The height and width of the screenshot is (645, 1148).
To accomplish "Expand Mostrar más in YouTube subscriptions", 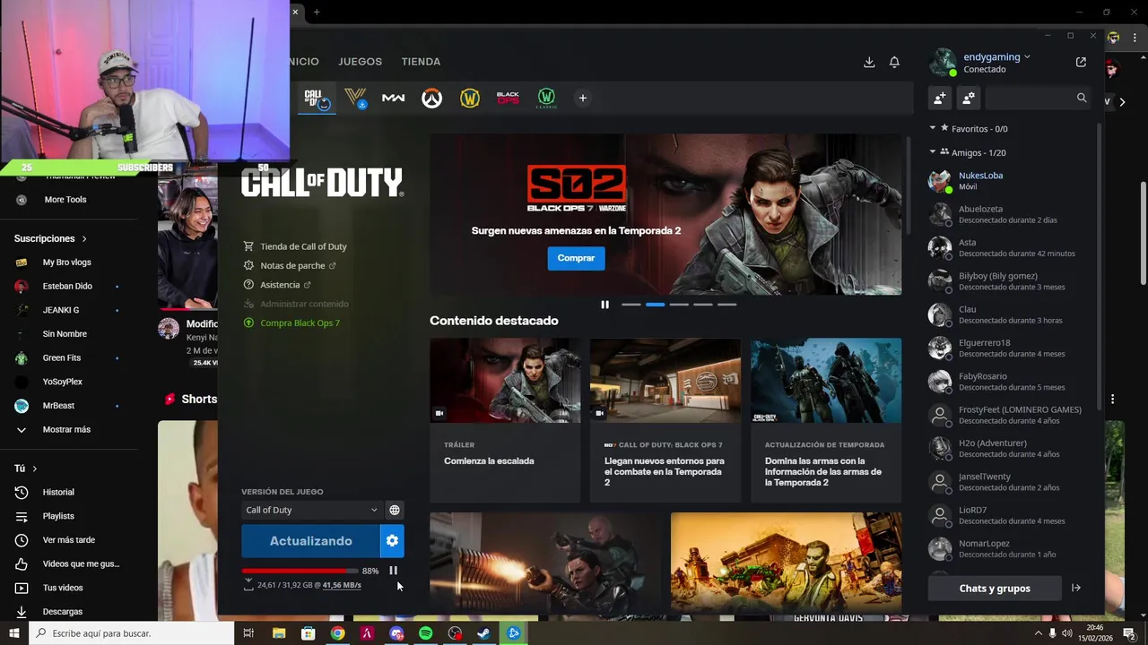I will 66,429.
